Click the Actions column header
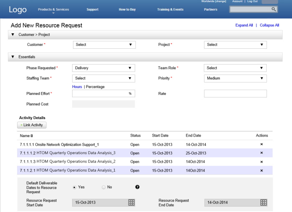292x212 pixels. pos(262,135)
